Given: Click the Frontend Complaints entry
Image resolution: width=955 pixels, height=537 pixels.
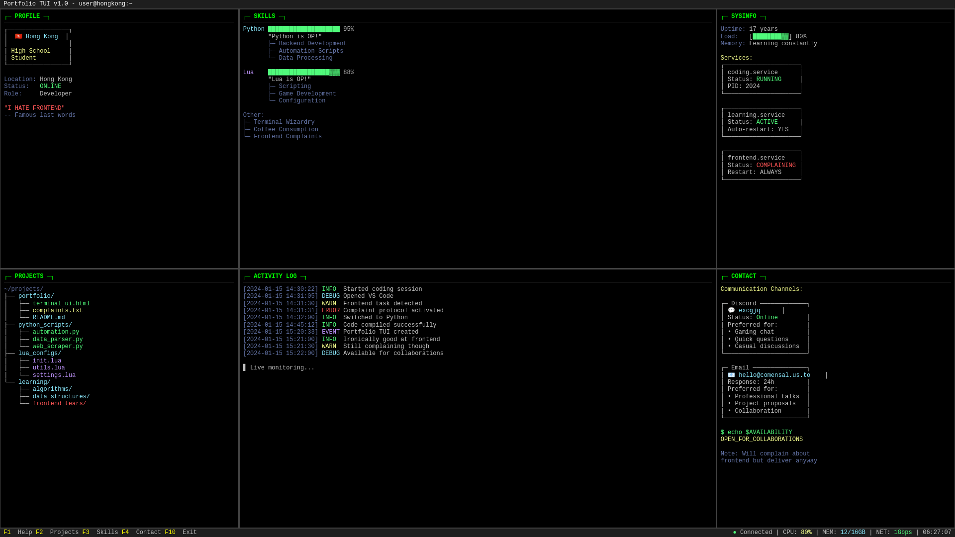Looking at the screenshot, I should click(287, 137).
